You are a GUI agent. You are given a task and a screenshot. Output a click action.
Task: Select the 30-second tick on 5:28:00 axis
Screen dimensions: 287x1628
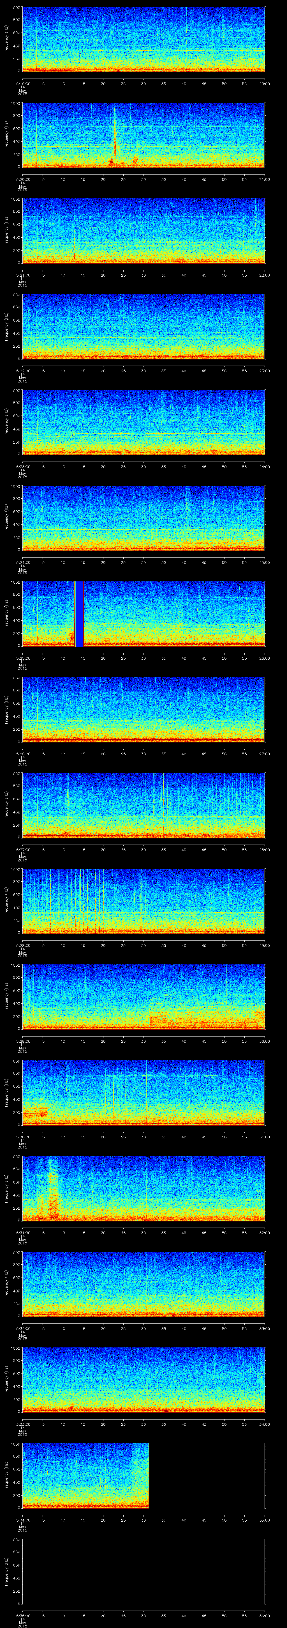tap(144, 945)
